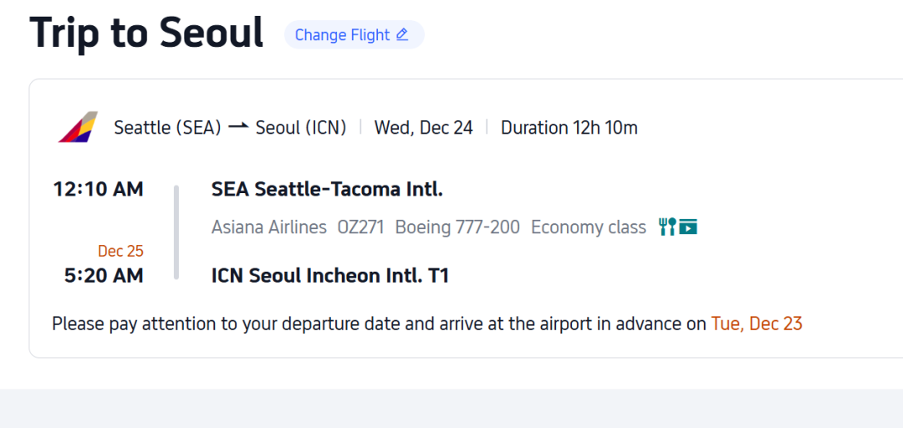
Task: Click the in-flight entertainment icon
Action: tap(688, 227)
